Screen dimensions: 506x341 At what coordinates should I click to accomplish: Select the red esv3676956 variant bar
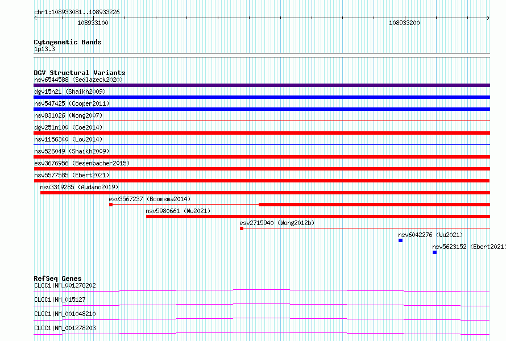tap(262, 169)
